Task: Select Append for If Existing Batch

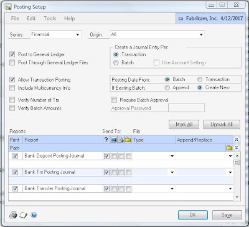Action: pos(167,88)
